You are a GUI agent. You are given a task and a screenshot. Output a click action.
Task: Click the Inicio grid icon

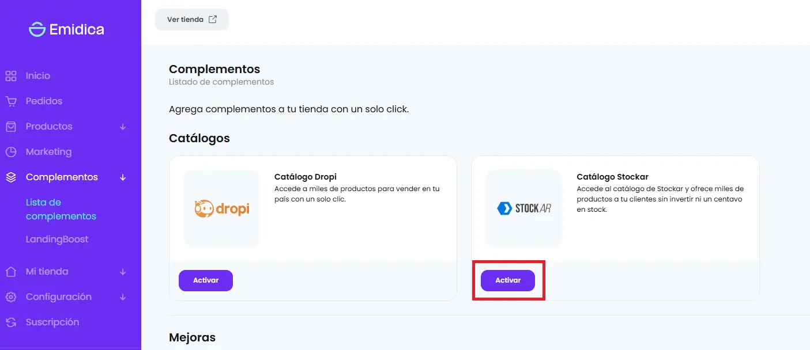(x=11, y=76)
